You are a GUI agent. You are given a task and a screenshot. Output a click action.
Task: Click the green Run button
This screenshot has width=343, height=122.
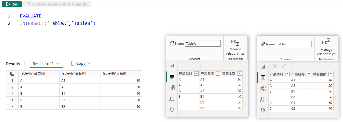tap(12, 4)
